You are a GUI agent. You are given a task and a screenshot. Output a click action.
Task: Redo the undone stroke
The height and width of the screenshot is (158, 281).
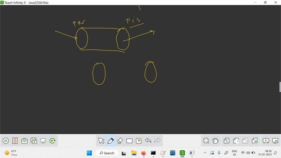pos(157,140)
